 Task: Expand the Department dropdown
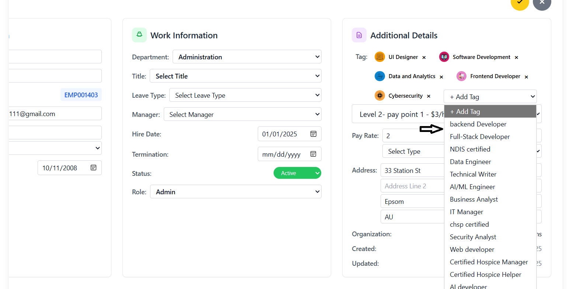tap(247, 57)
